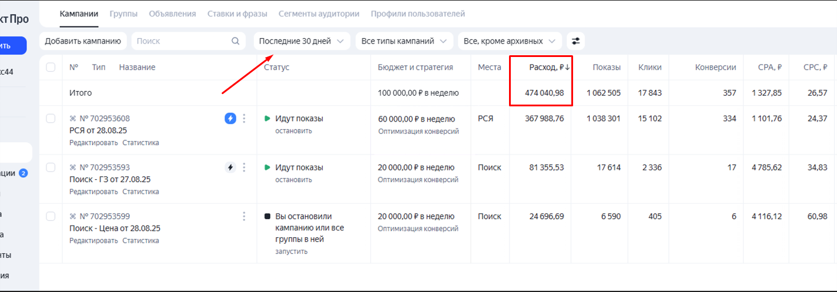The width and height of the screenshot is (837, 292).
Task: Open the Все типы кампаний dropdown
Action: pos(404,41)
